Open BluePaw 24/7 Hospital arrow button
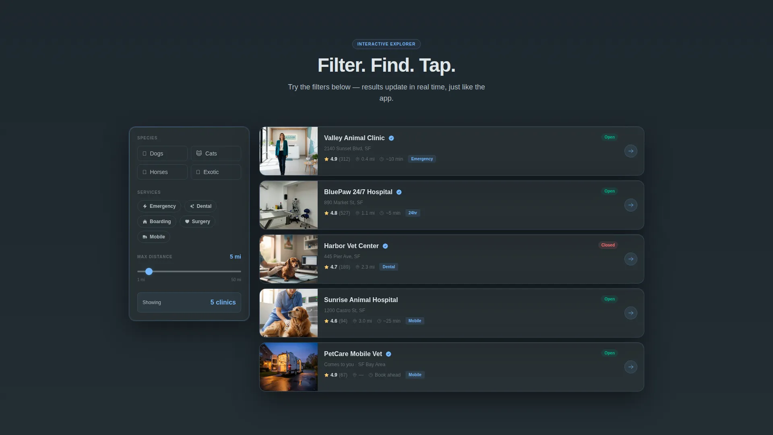 coord(630,205)
